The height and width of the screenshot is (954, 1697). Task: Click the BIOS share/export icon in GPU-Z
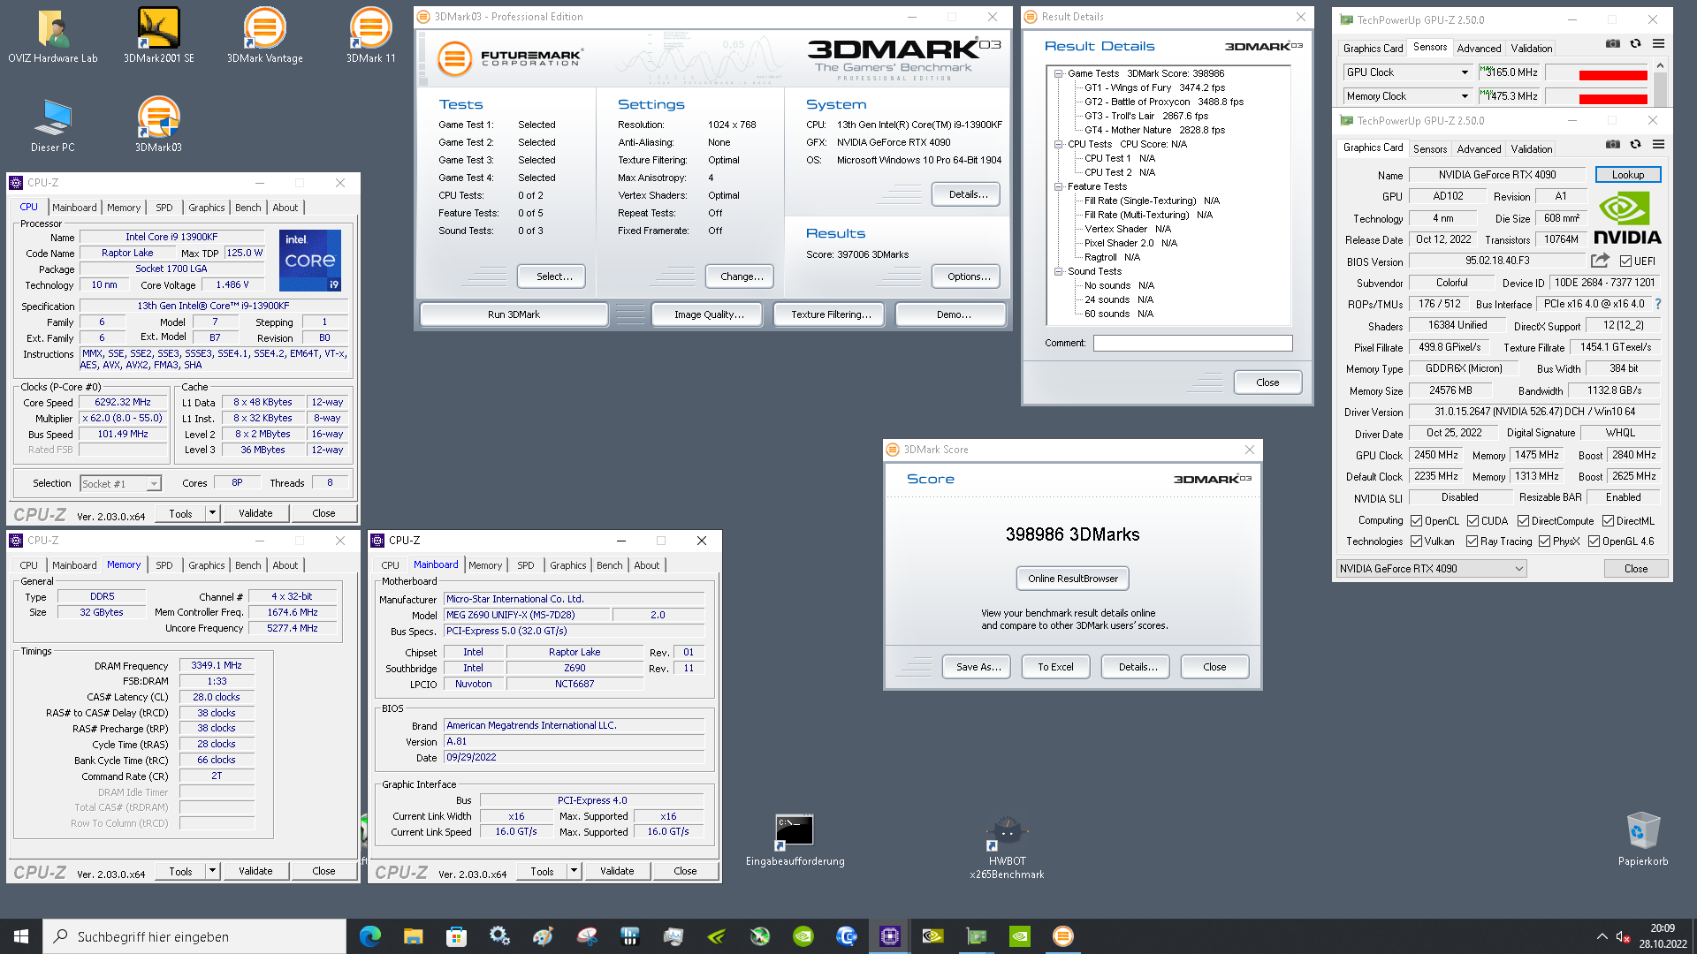click(x=1600, y=261)
